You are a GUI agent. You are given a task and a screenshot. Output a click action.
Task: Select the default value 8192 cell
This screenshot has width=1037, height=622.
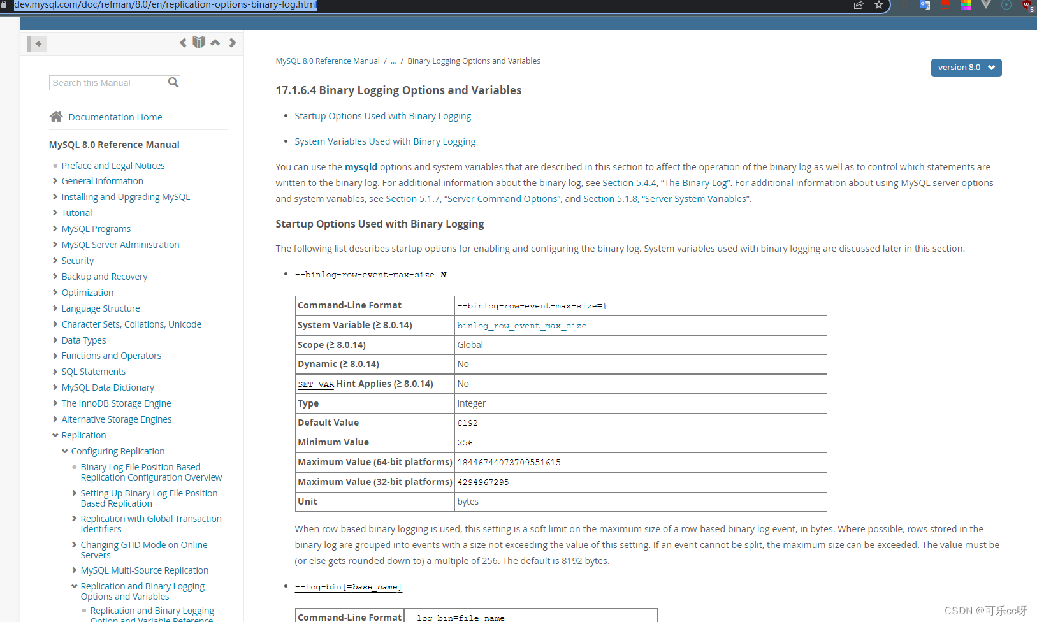pos(641,423)
